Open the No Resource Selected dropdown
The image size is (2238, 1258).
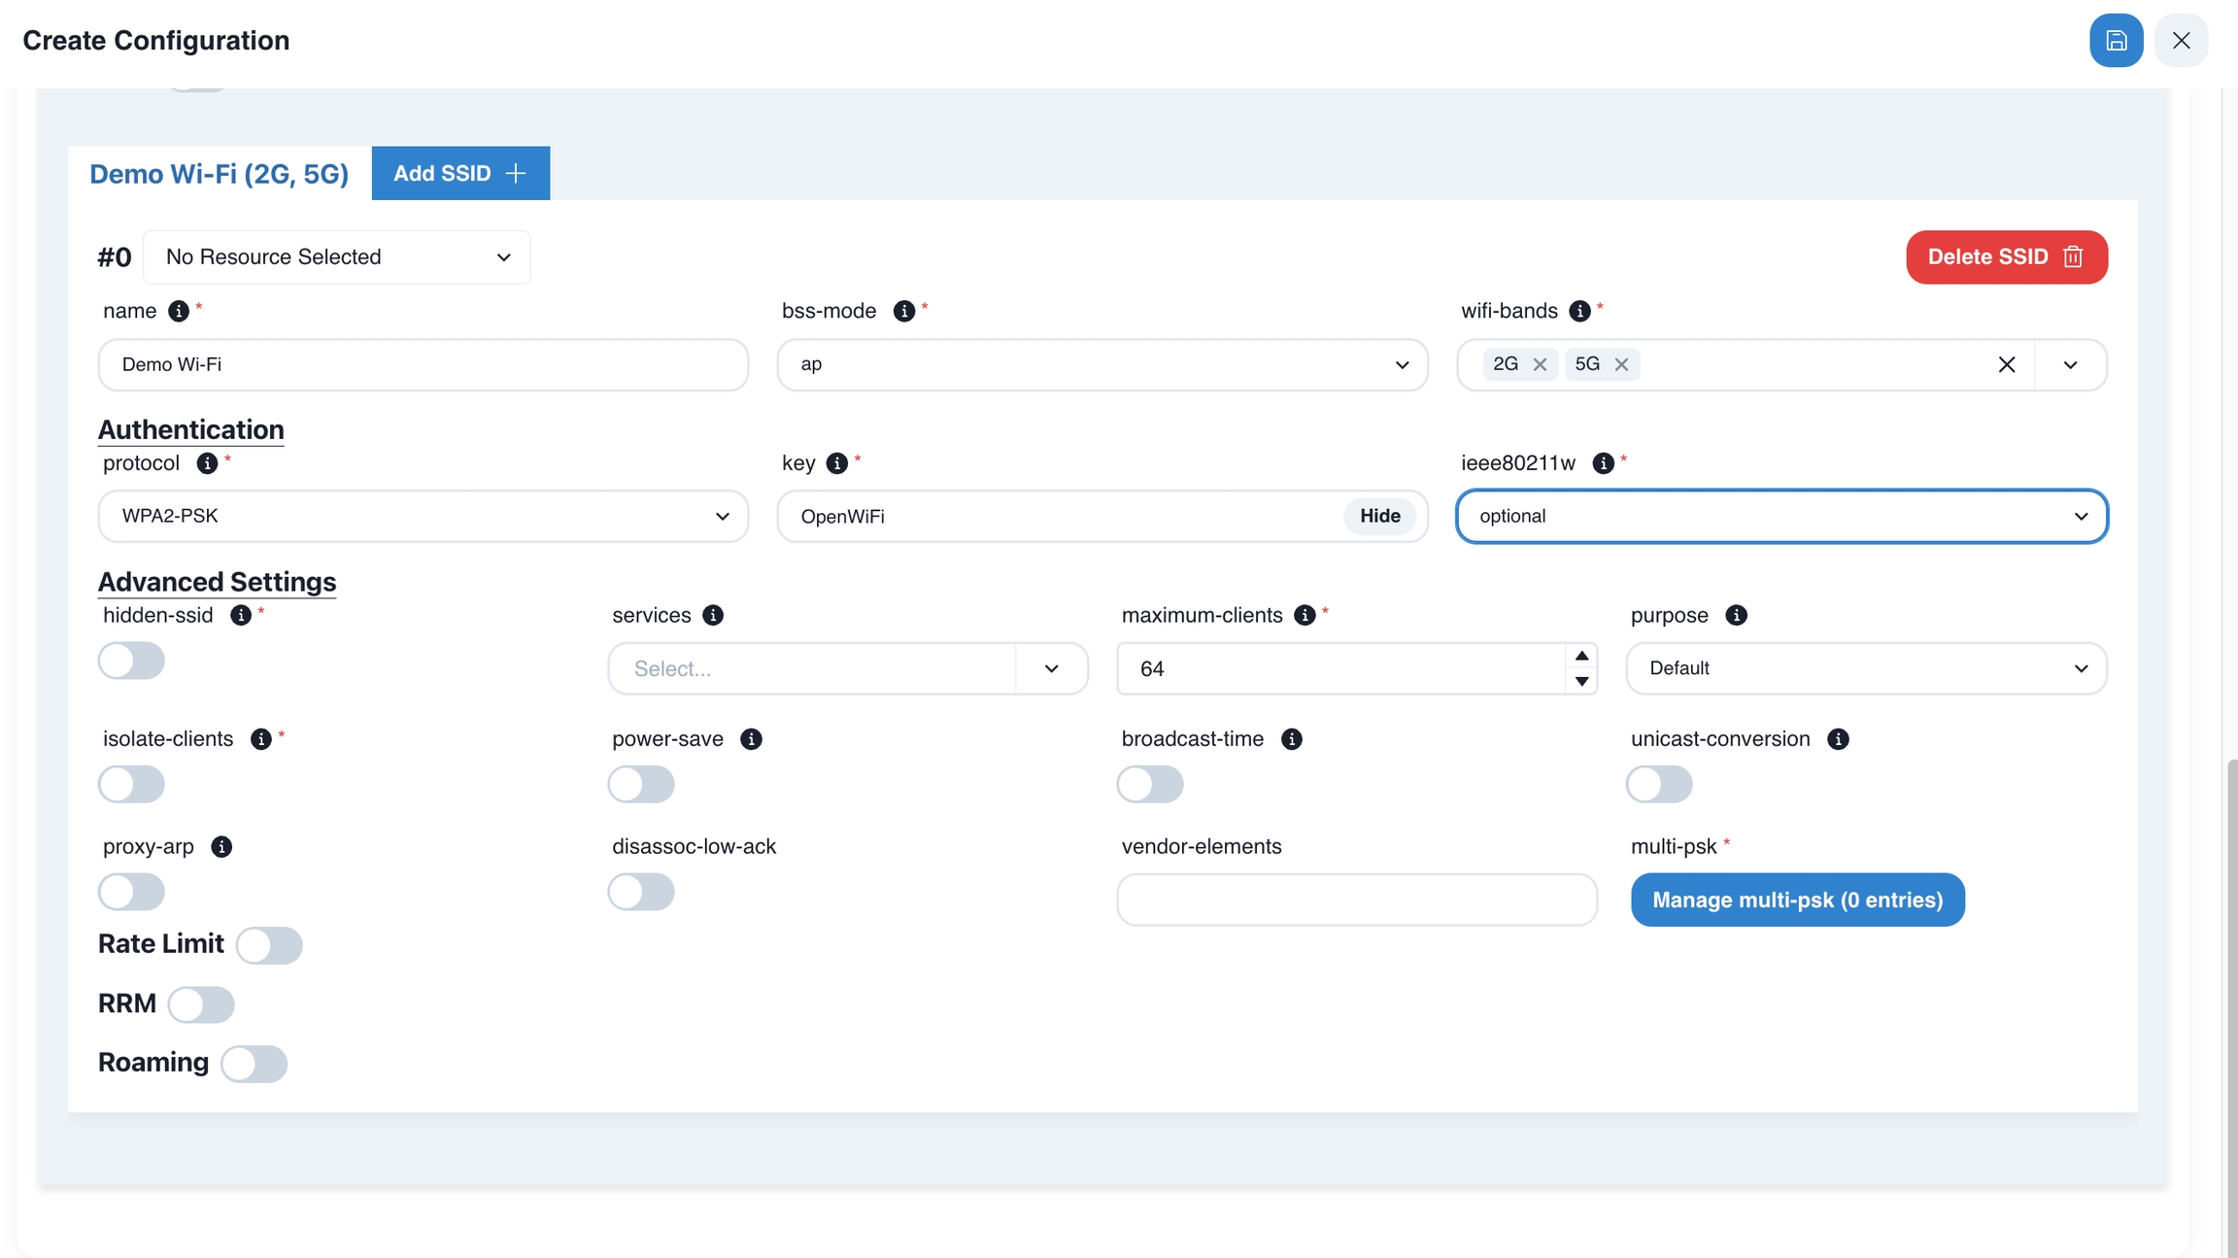point(336,257)
